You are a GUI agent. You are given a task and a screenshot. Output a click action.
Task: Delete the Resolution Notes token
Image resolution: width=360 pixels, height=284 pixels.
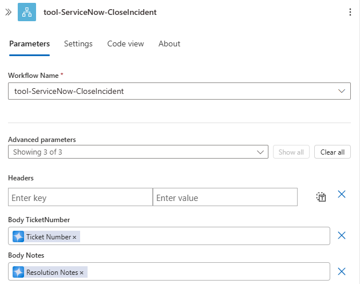tap(81, 273)
